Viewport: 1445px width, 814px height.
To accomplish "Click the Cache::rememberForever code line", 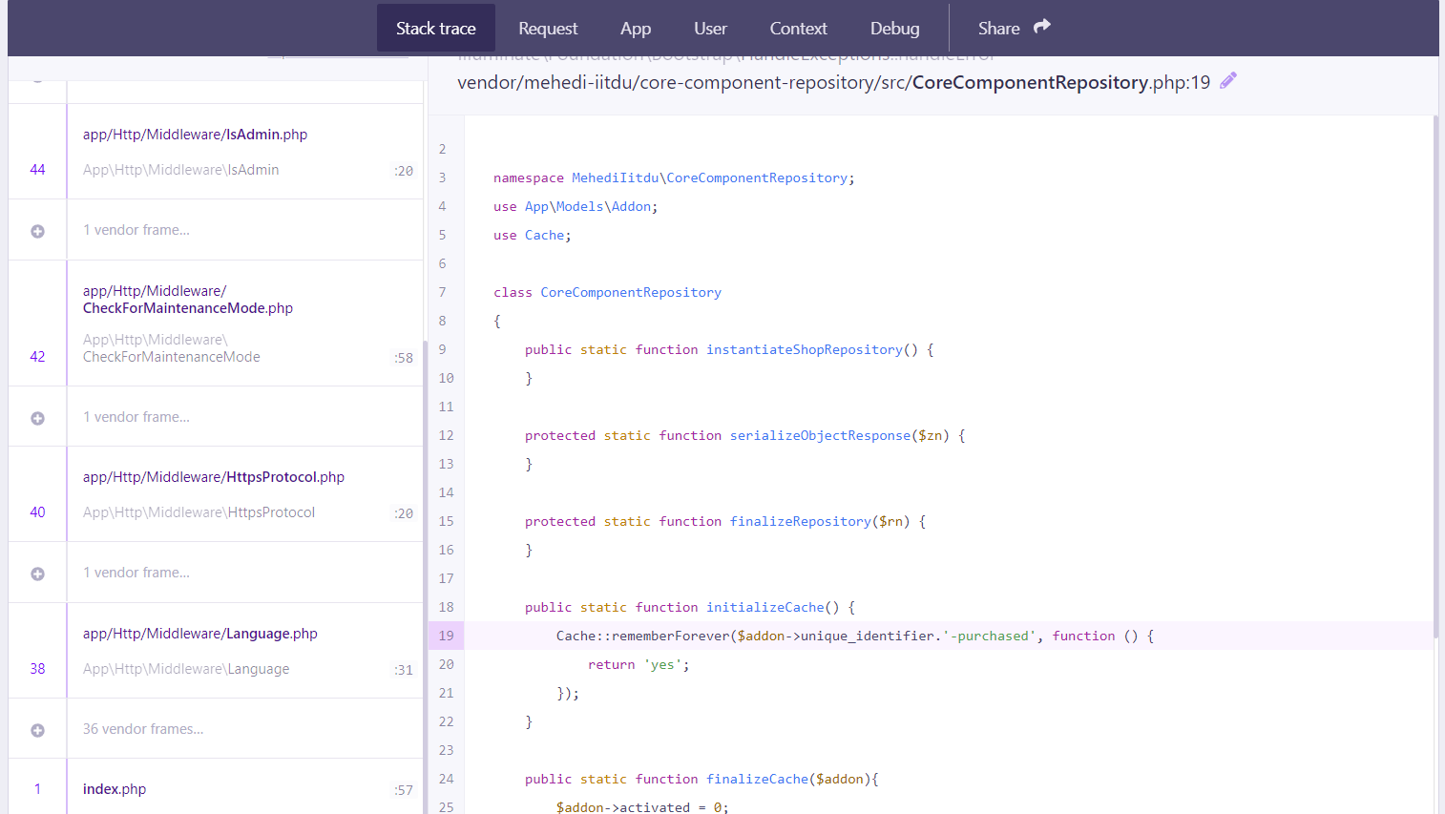I will 855,636.
